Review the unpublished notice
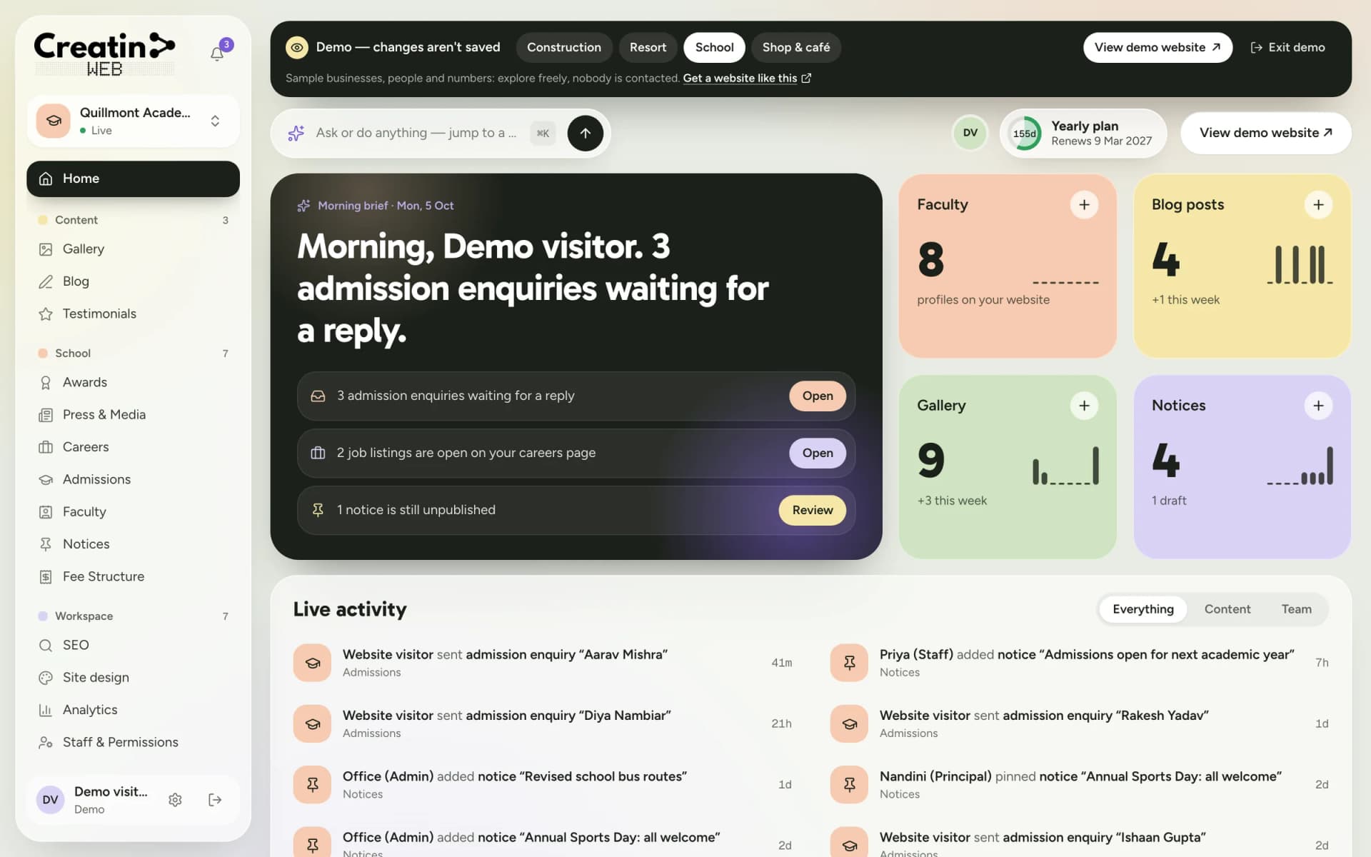 pos(812,510)
